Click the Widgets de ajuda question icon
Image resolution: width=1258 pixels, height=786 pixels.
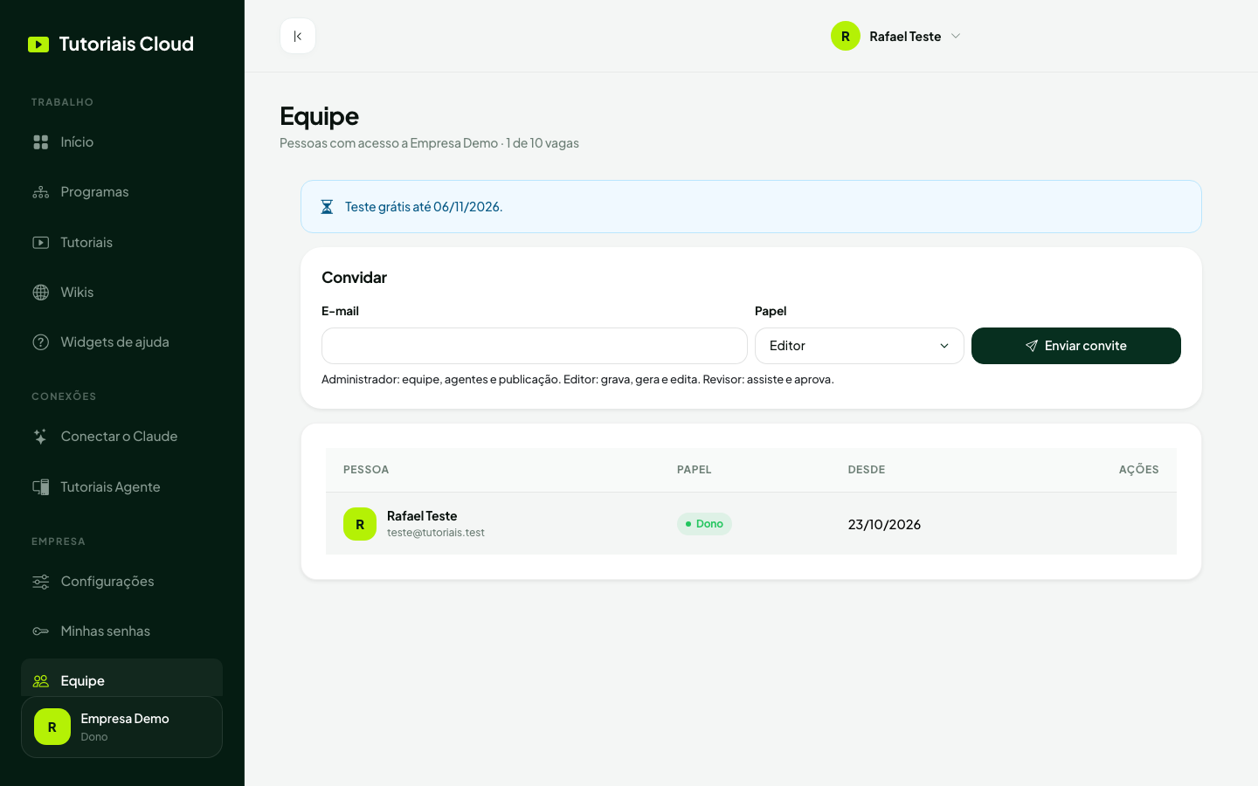[x=41, y=342]
